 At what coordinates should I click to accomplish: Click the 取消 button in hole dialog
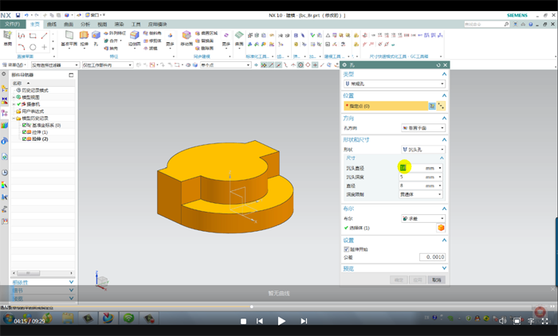click(436, 280)
